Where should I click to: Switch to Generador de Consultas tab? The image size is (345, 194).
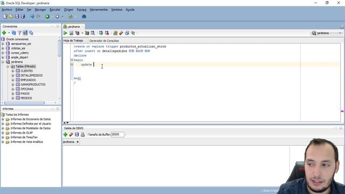(x=104, y=41)
